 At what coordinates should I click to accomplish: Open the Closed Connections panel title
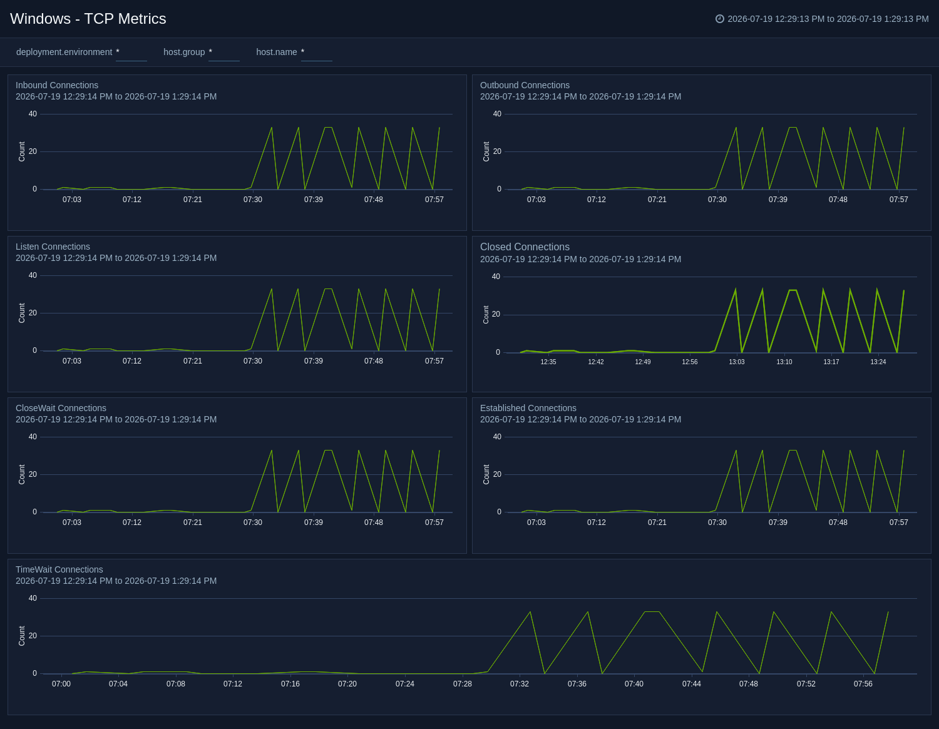click(x=525, y=247)
